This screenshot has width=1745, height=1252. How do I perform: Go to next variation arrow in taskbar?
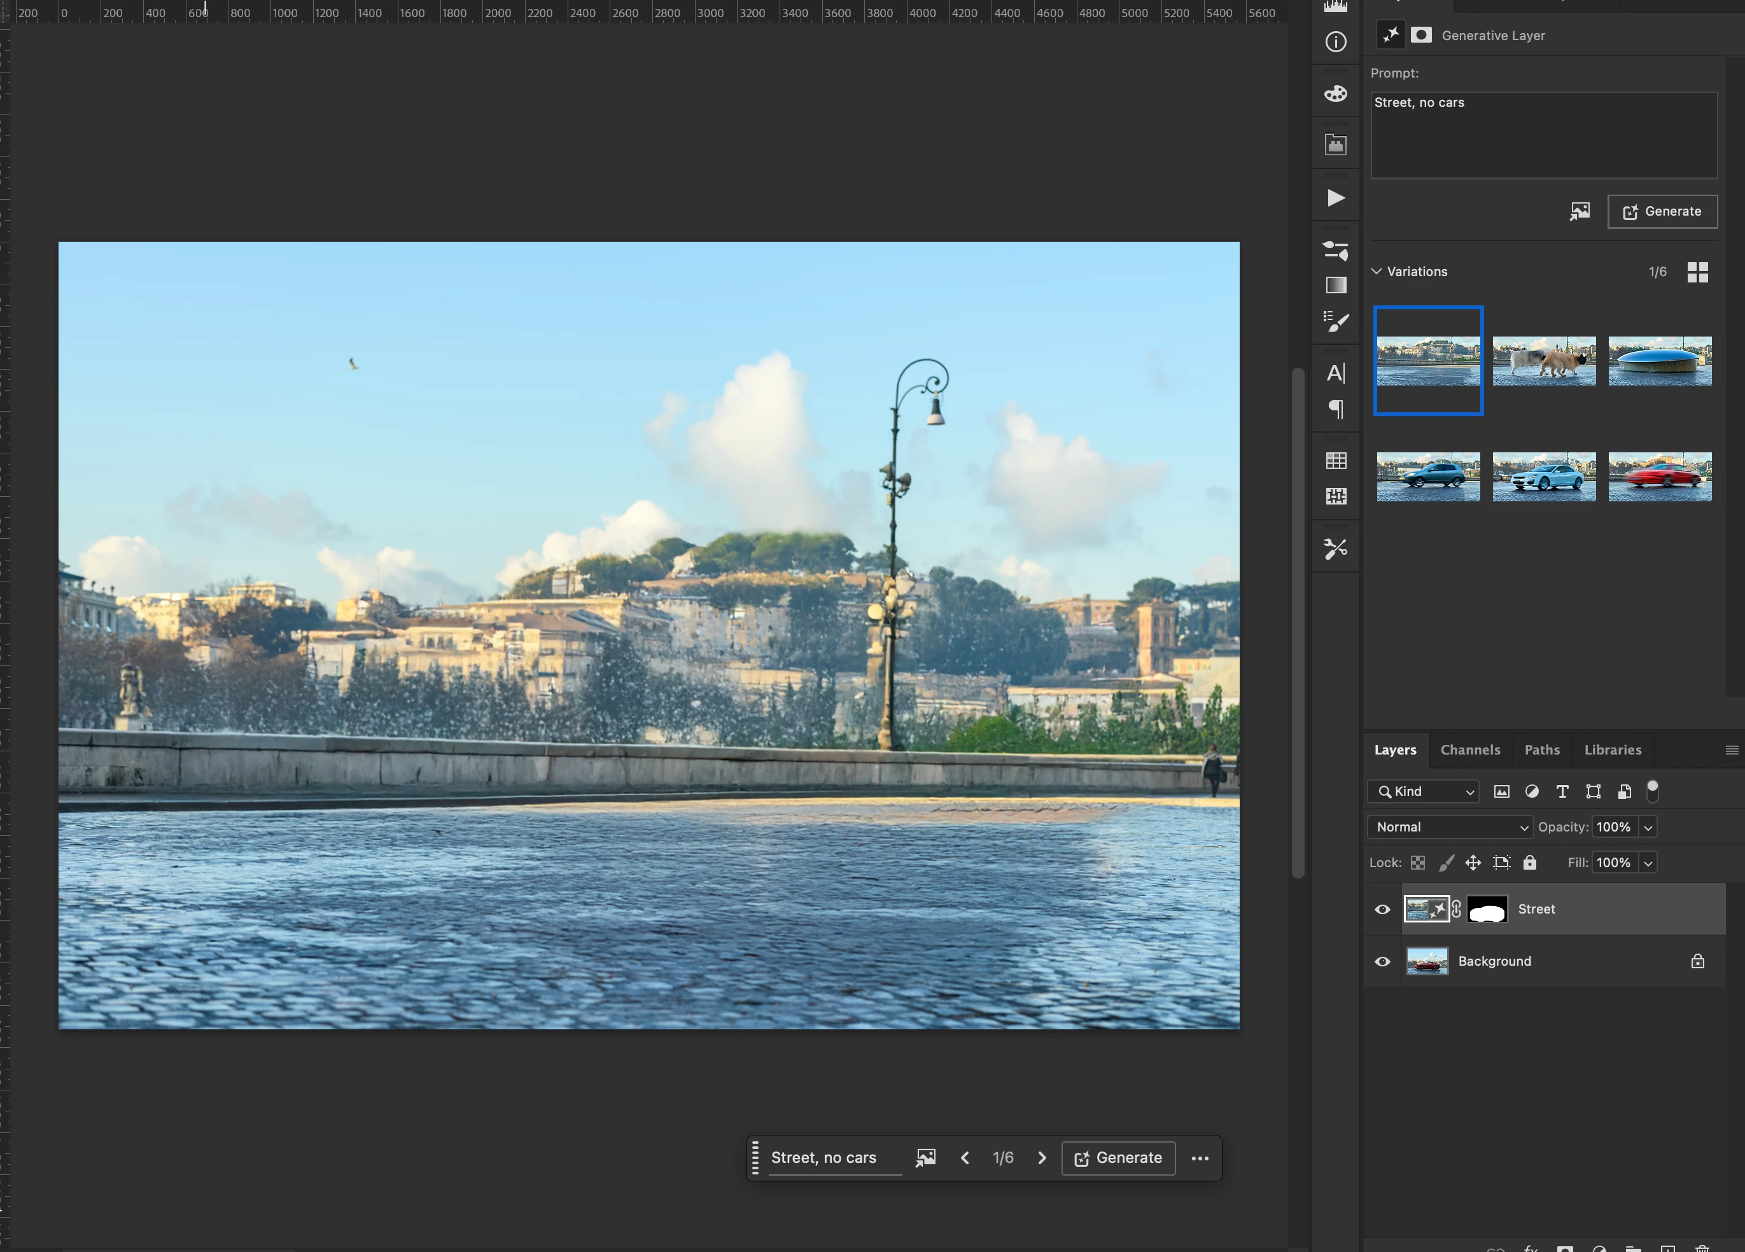(x=1042, y=1158)
